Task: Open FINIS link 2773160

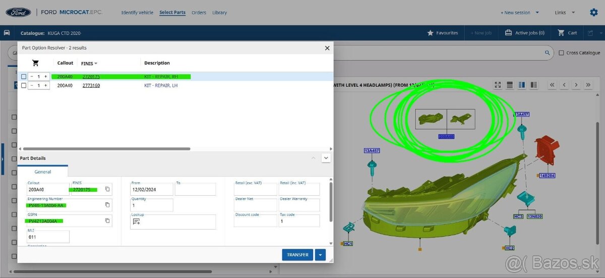Action: pyautogui.click(x=91, y=86)
